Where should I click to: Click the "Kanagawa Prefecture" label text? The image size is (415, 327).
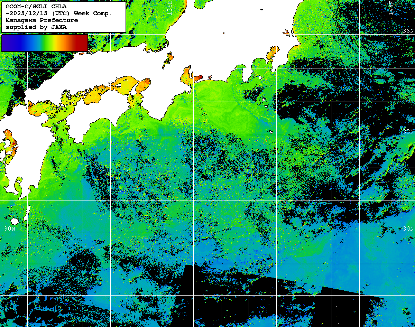42,20
